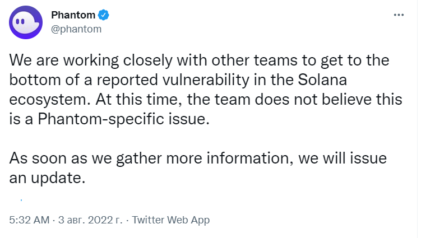Click the word vulnerability in the tweet
Image resolution: width=421 pixels, height=238 pixels.
(206, 80)
